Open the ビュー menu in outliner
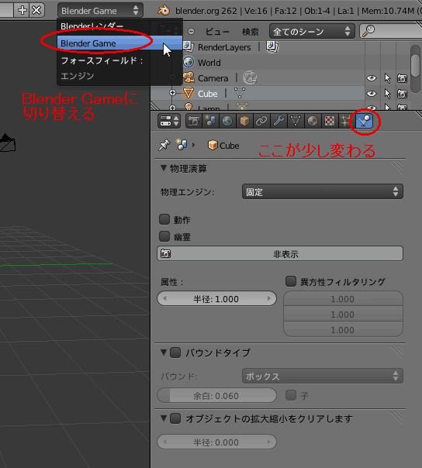422x468 pixels. [217, 32]
